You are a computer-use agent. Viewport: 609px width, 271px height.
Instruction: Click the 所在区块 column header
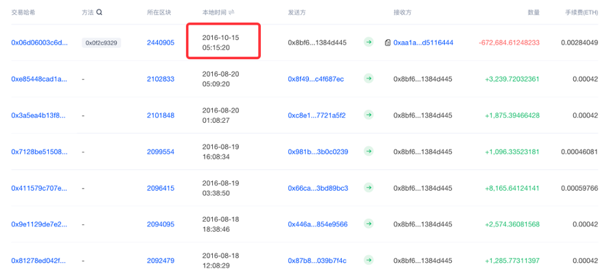point(159,12)
